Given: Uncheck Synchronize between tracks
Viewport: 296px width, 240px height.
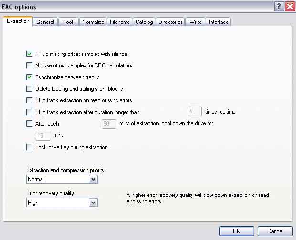Looking at the screenshot, I should click(29, 77).
